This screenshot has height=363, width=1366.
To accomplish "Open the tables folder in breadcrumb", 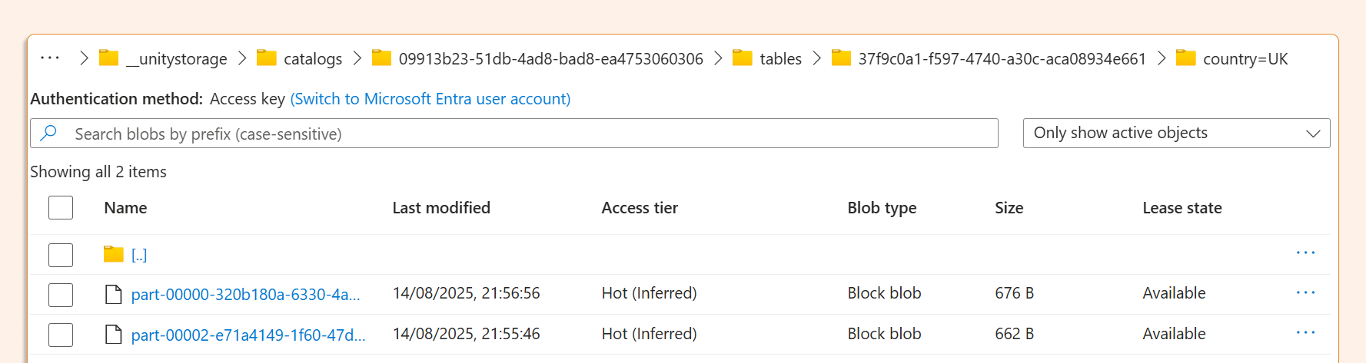I will coord(779,59).
